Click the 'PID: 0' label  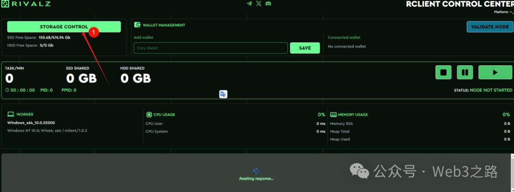pyautogui.click(x=47, y=90)
